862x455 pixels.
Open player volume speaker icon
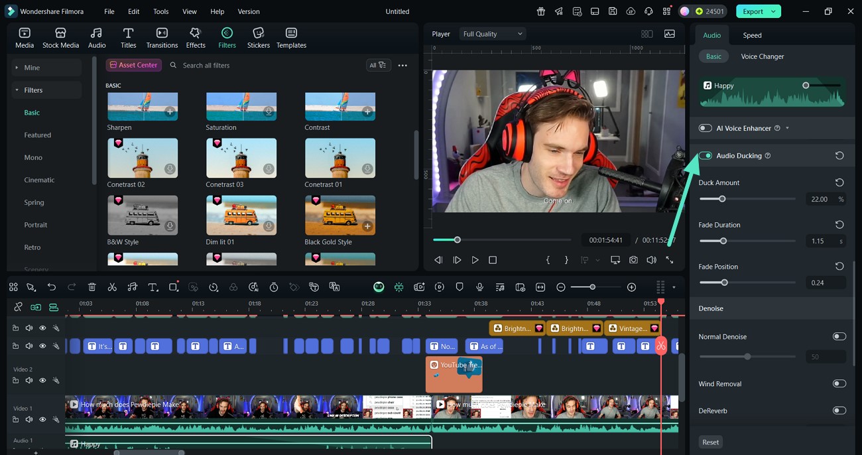[x=651, y=260]
